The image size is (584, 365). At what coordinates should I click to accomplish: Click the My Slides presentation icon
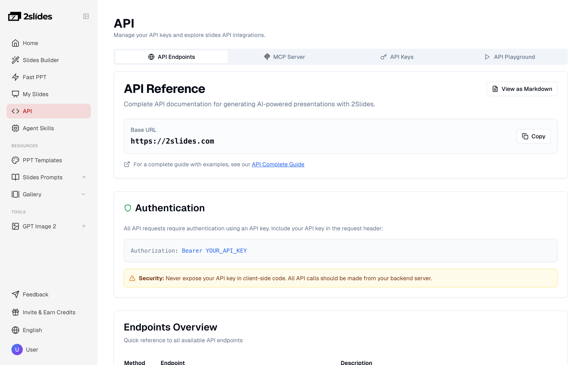[x=15, y=94]
